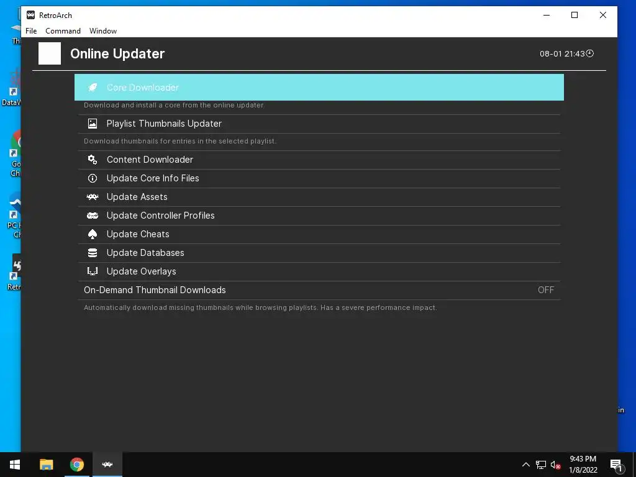Open the File menu
Image resolution: width=636 pixels, height=477 pixels.
(31, 31)
